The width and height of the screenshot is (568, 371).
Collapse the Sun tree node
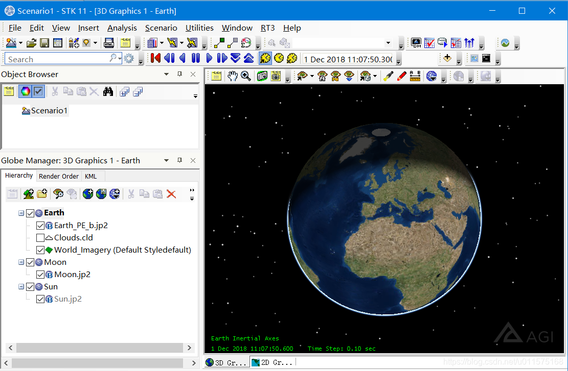(21, 287)
